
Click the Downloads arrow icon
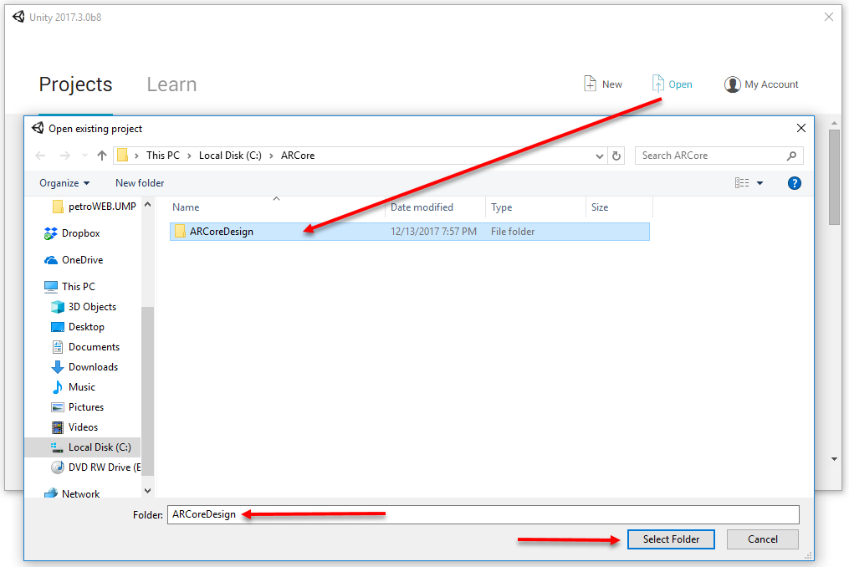click(x=58, y=367)
